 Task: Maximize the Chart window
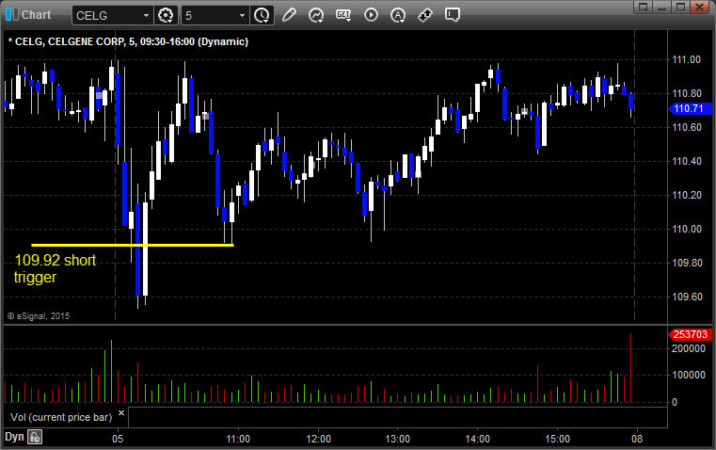click(681, 7)
